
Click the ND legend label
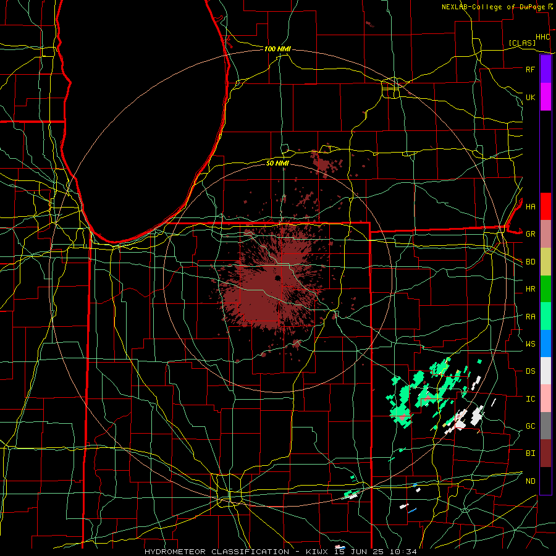(530, 481)
